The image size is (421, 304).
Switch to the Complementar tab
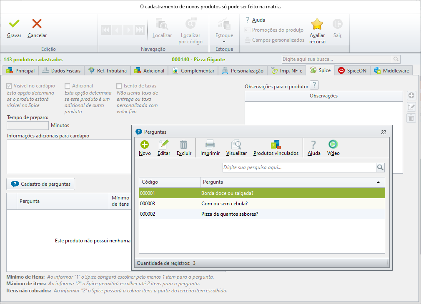coord(193,70)
